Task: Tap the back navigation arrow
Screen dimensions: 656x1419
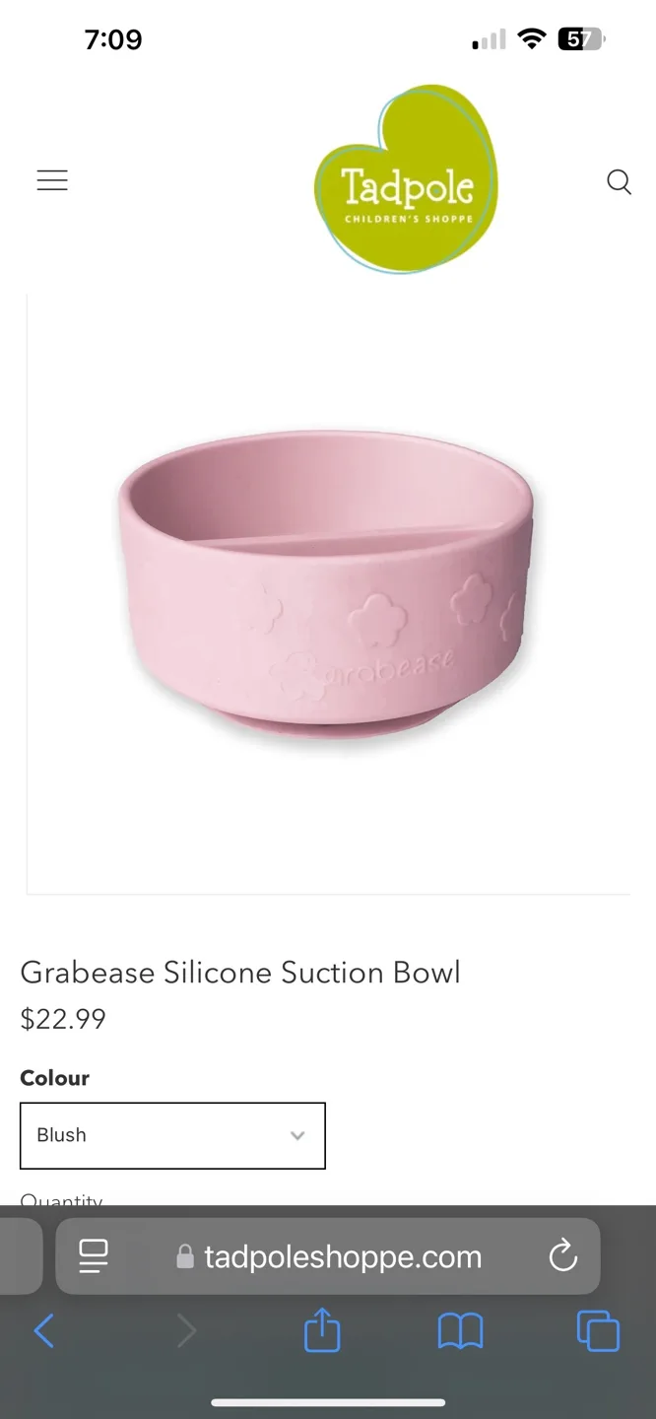Action: (x=44, y=1330)
